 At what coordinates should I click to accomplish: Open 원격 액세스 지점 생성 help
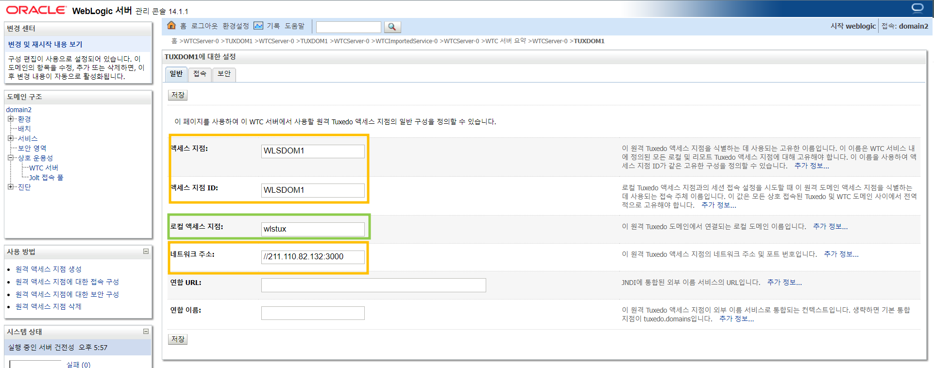49,269
